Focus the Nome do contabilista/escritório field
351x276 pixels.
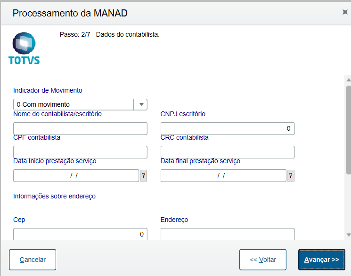(x=80, y=128)
